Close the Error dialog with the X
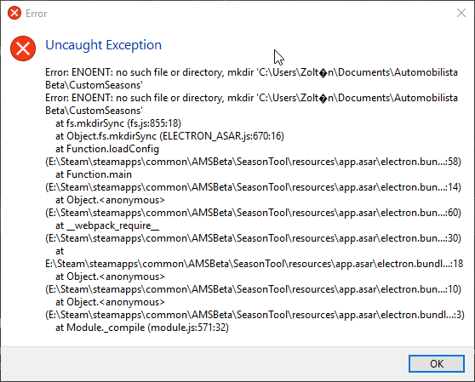The height and width of the screenshot is (382, 475). (x=461, y=13)
